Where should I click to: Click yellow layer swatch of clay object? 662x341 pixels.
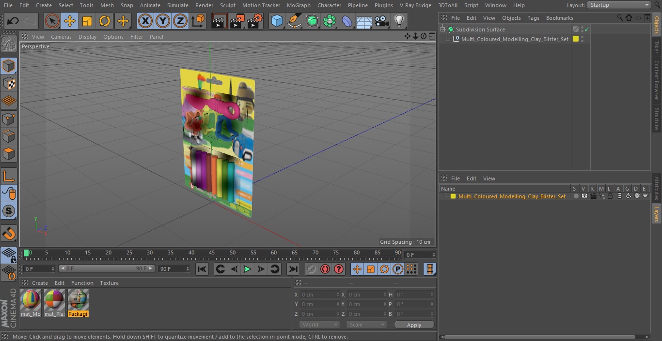pos(576,39)
